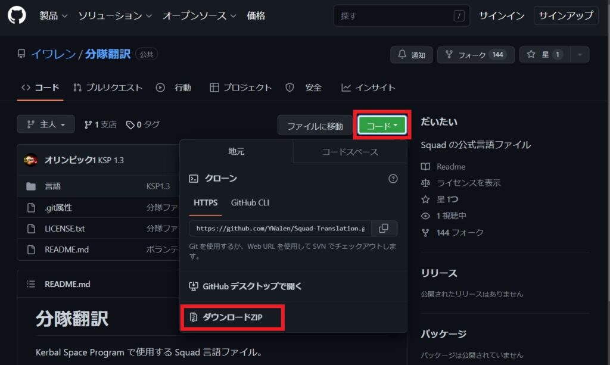
Task: View the 0 タグ tags link
Action: pyautogui.click(x=143, y=124)
